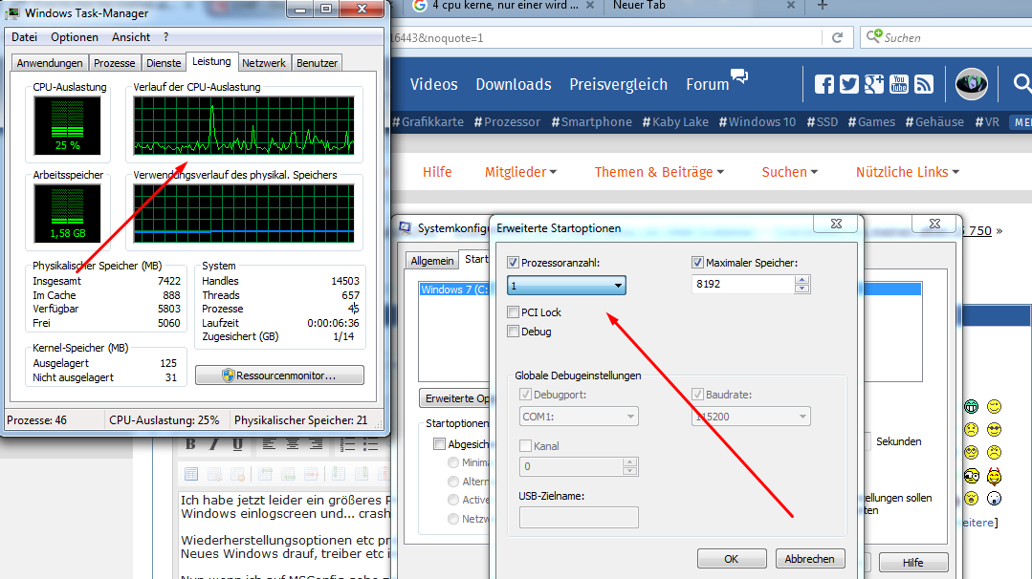Insert the eye-patch pirate smiley

click(971, 476)
